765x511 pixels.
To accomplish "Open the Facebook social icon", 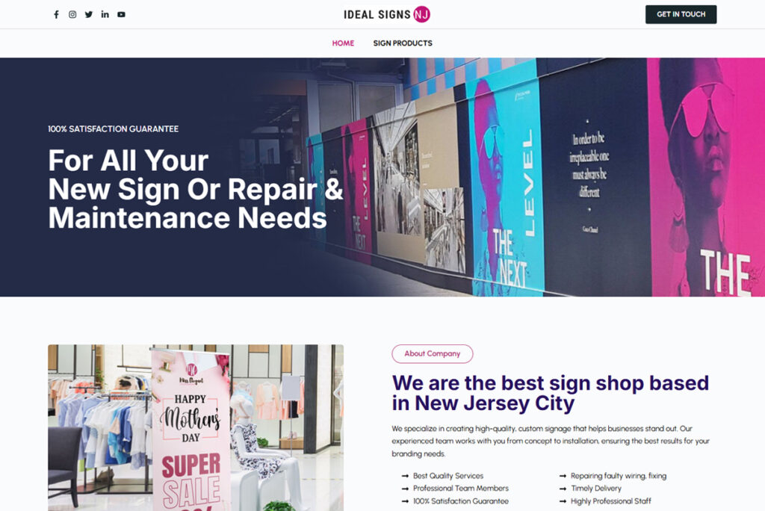I will 56,15.
